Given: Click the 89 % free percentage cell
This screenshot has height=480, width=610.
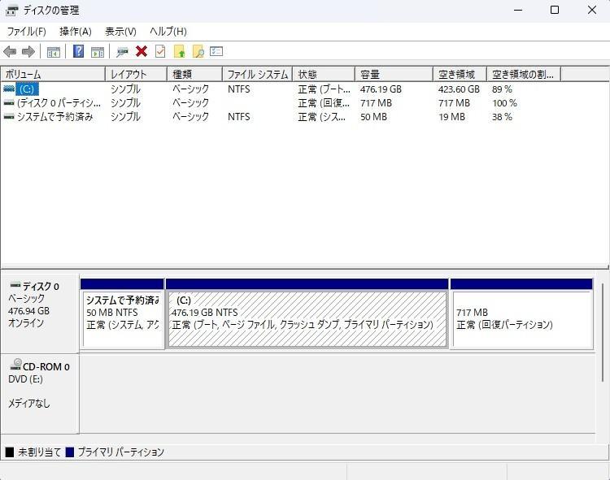Looking at the screenshot, I should pyautogui.click(x=502, y=89).
